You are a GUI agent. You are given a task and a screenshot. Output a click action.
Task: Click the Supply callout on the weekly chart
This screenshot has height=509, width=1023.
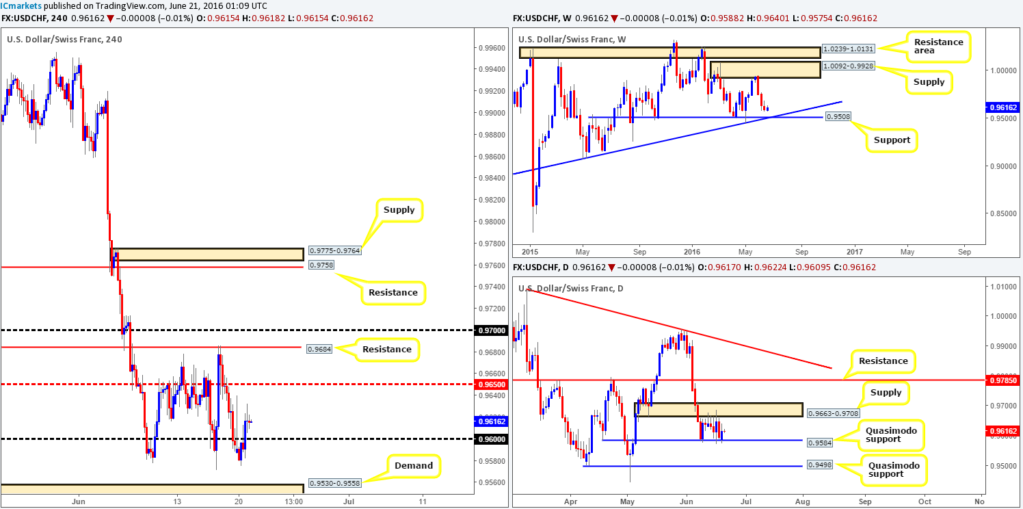[x=931, y=81]
